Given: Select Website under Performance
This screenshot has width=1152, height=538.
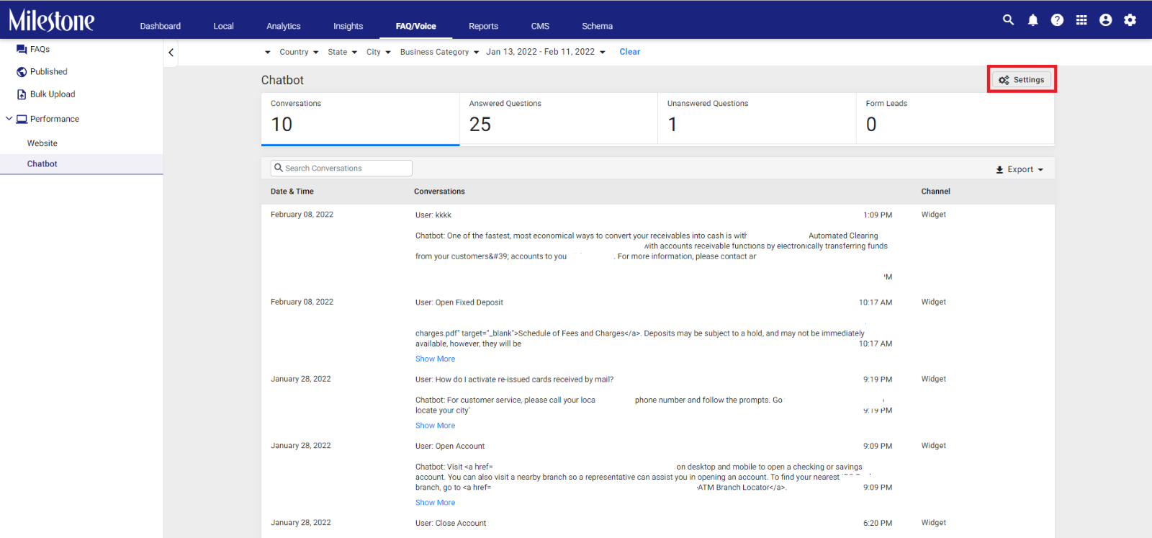Looking at the screenshot, I should tap(42, 143).
